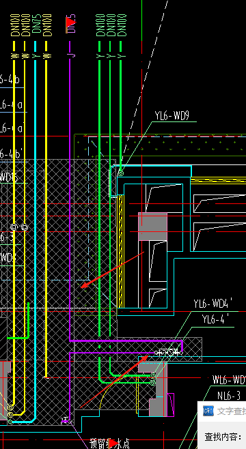Select the red flag marker on 预留给水点 text
This screenshot has height=449, width=246.
coord(113,444)
